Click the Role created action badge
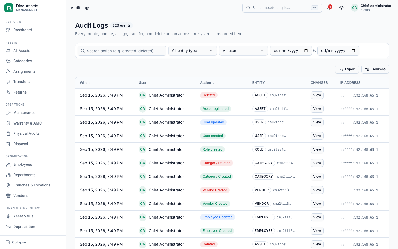398x249 pixels. 213,149
